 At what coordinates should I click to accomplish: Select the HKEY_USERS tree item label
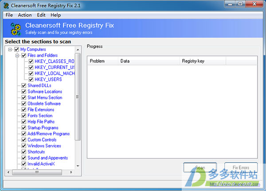tap(48, 79)
